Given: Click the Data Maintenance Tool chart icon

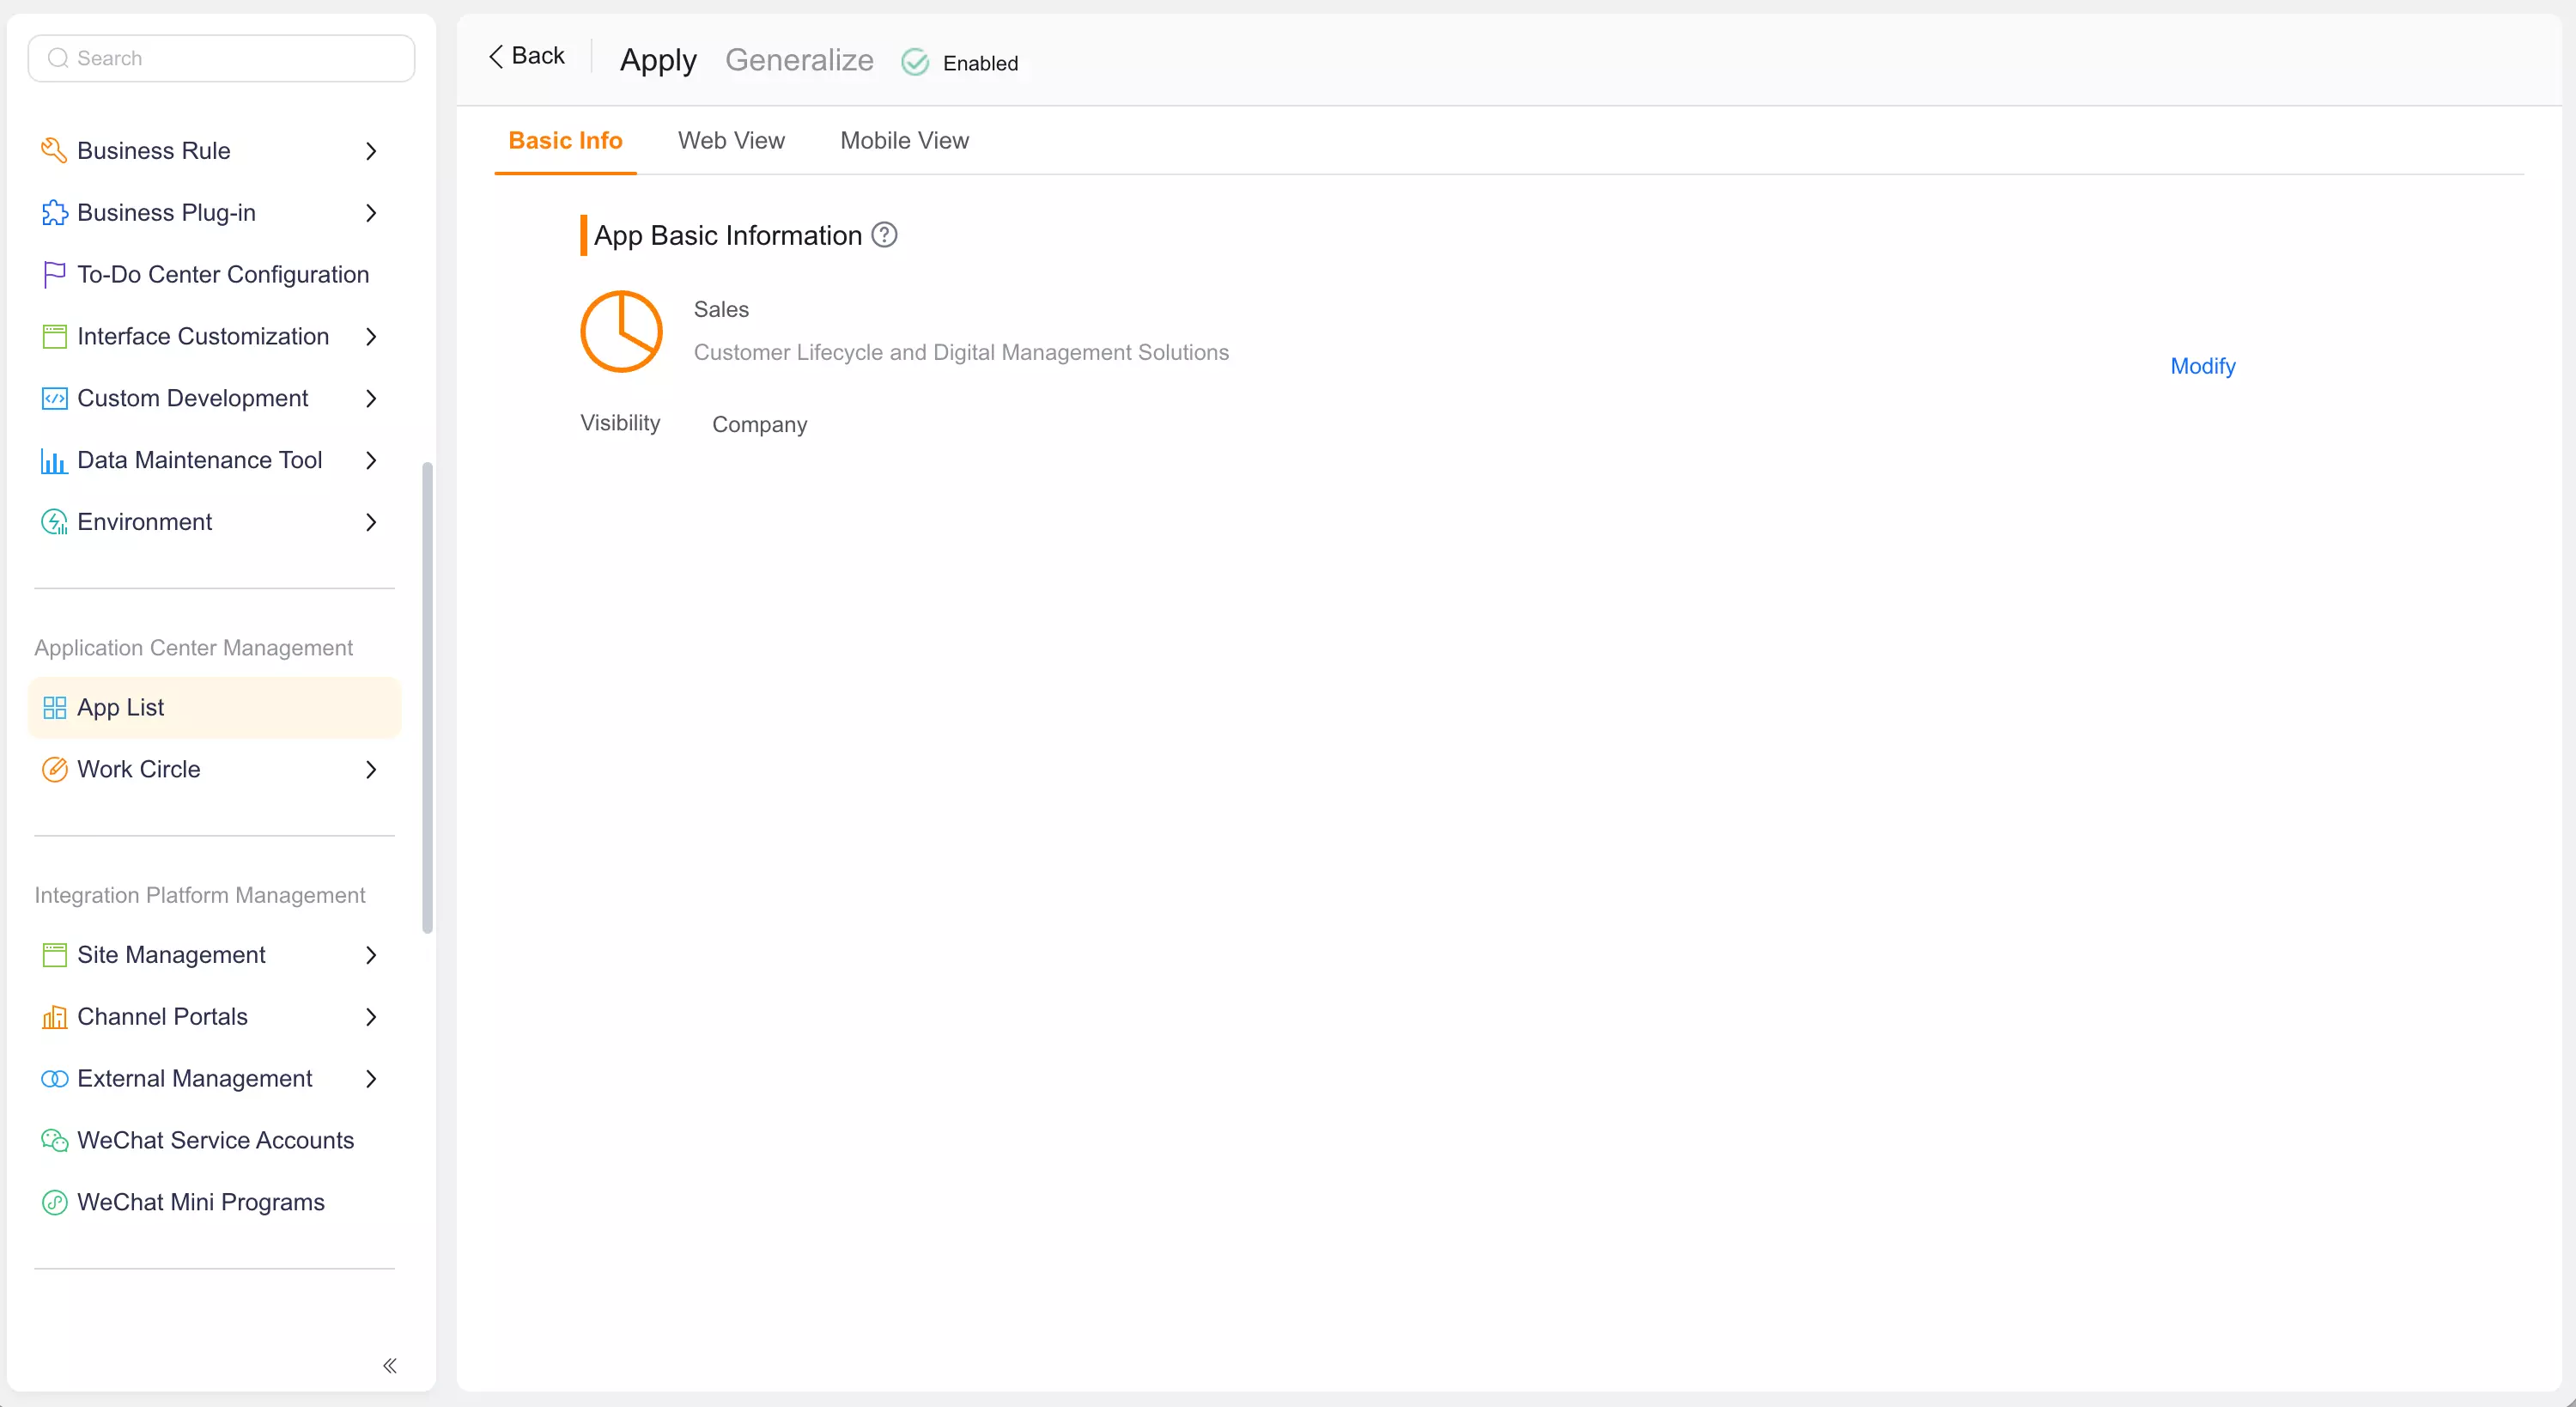Looking at the screenshot, I should pyautogui.click(x=54, y=460).
